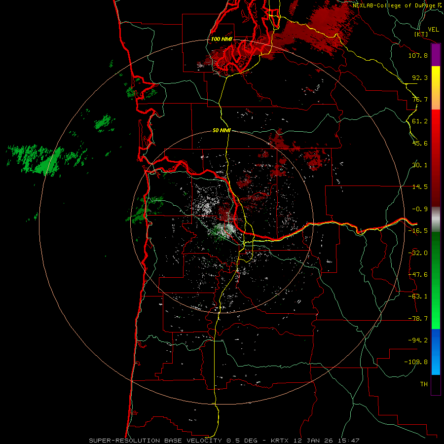Click the 50 NMI range ring label
Viewport: 444px width, 444px height.
coord(222,130)
